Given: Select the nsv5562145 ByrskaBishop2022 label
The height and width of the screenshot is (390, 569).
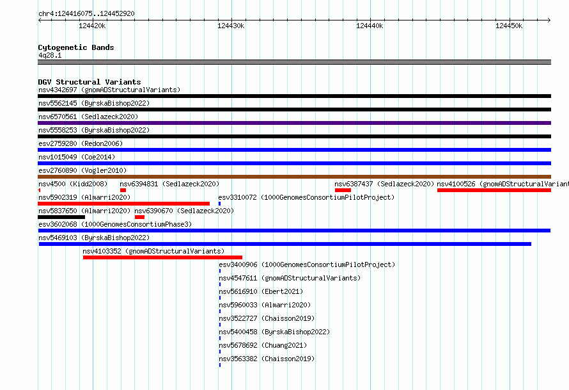Looking at the screenshot, I should (x=94, y=103).
